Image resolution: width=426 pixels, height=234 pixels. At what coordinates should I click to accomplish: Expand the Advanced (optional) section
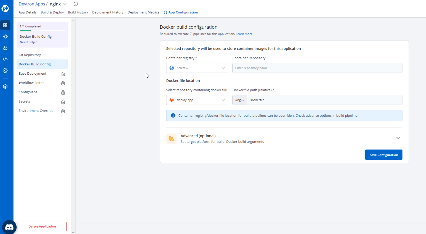tap(398, 138)
